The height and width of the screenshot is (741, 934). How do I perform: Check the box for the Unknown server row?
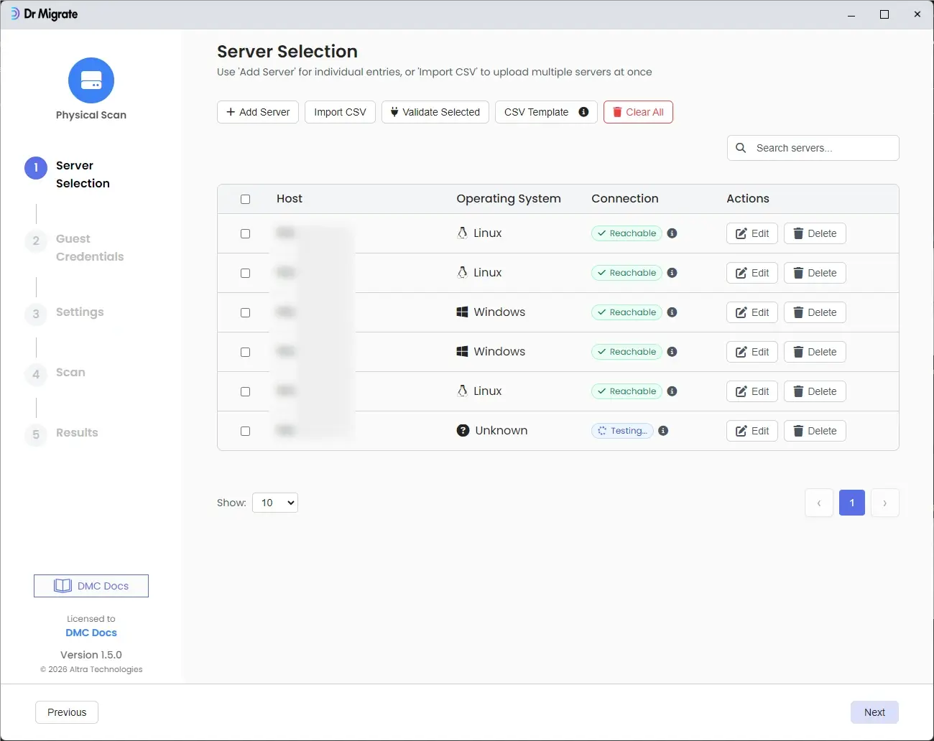[245, 431]
